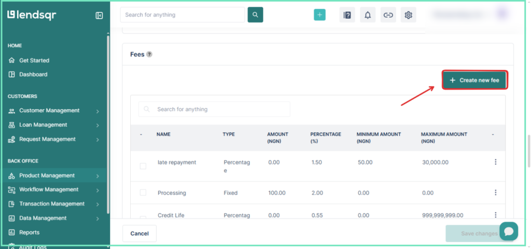Open Reports in the sidebar
Viewport: 531px width, 249px height.
[29, 232]
